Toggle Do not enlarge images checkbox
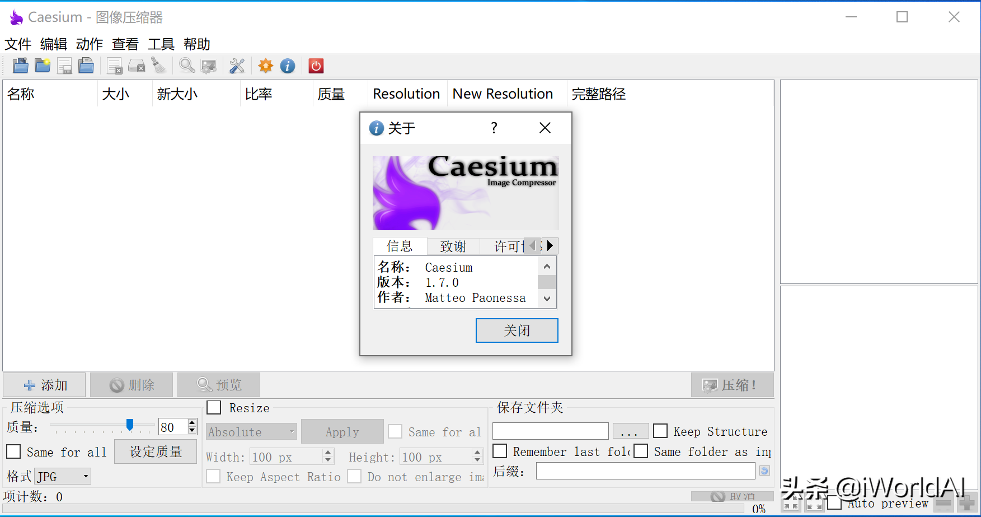The width and height of the screenshot is (981, 517). pos(354,476)
